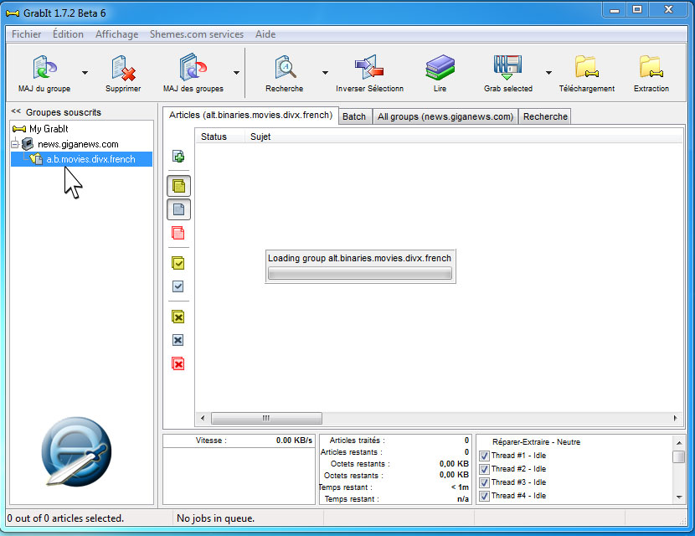Click the red X delete icon
This screenshot has height=536, width=695.
point(178,364)
